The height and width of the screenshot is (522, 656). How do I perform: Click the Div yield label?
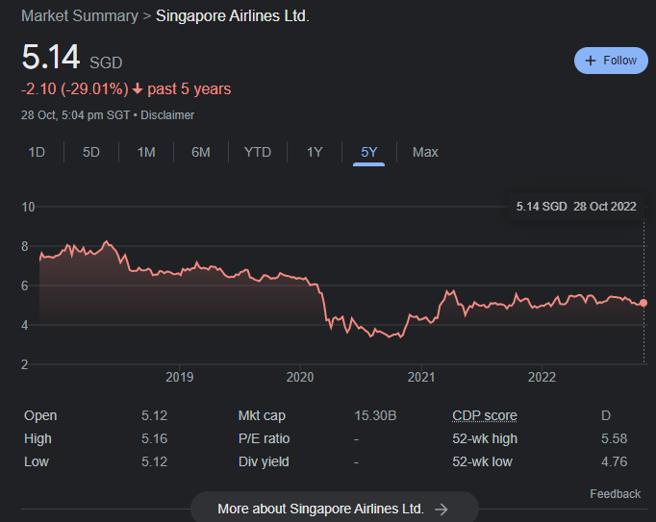coord(264,461)
